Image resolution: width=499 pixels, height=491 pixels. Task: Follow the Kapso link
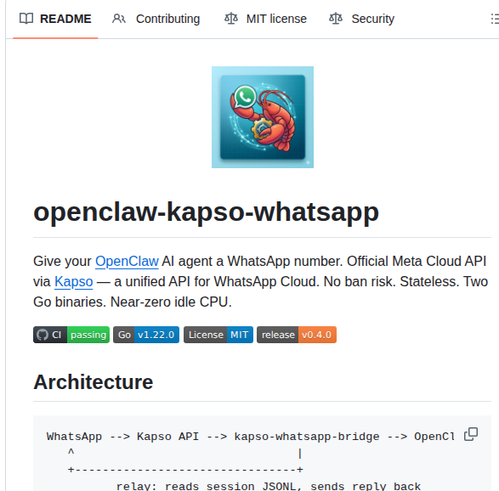click(73, 282)
